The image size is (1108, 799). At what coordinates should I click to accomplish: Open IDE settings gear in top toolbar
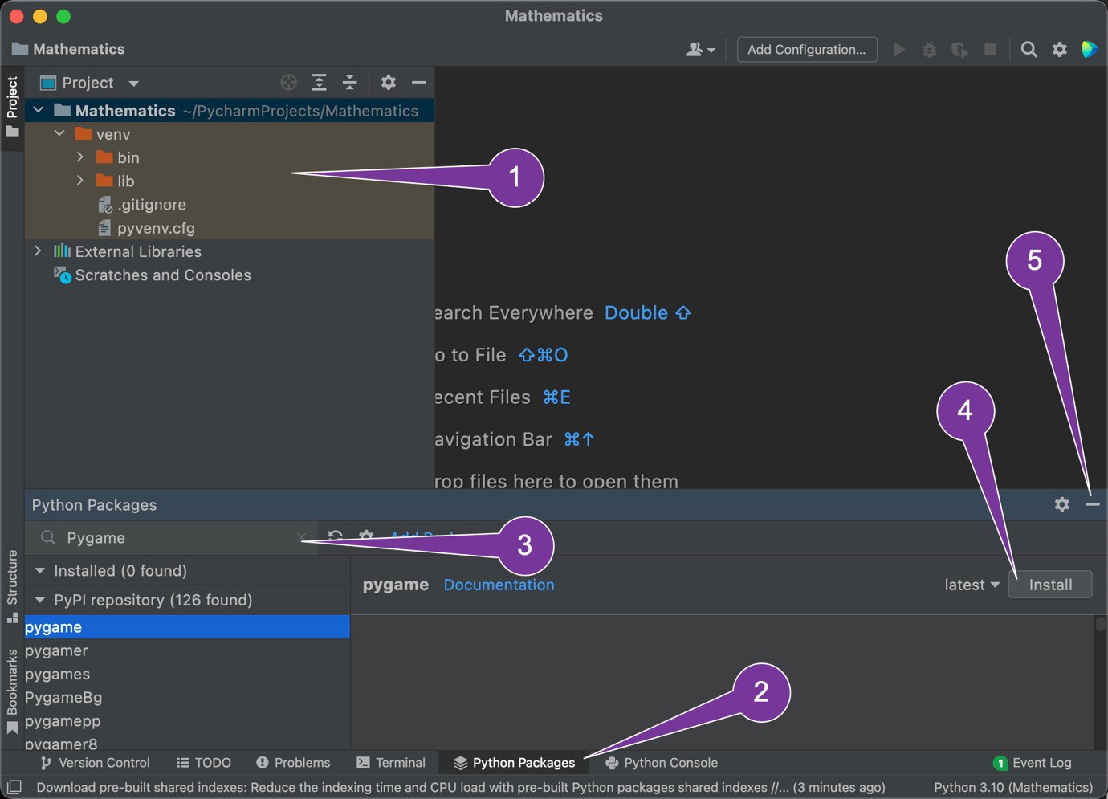click(x=1060, y=49)
